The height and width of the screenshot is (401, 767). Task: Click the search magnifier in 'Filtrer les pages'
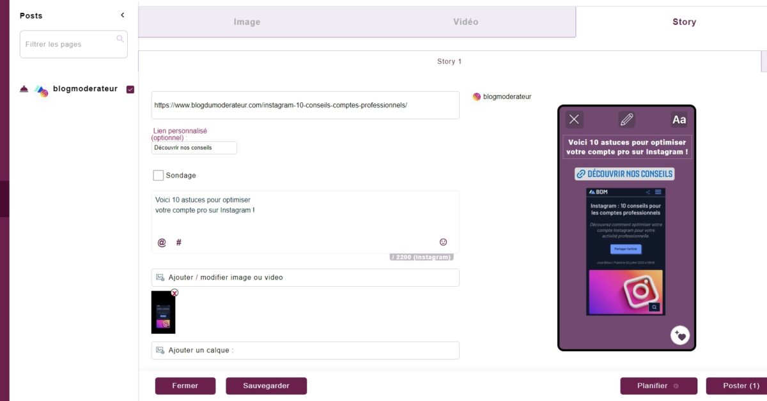click(x=120, y=39)
